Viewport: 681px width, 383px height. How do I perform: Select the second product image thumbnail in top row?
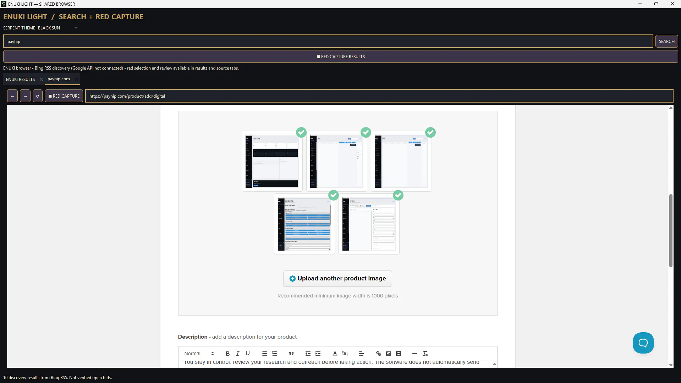click(337, 161)
